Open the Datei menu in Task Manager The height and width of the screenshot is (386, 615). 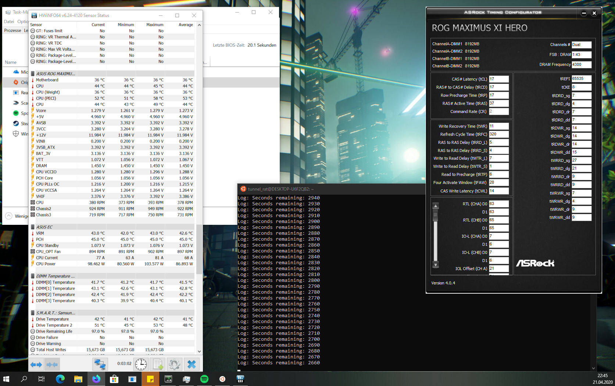tap(9, 22)
